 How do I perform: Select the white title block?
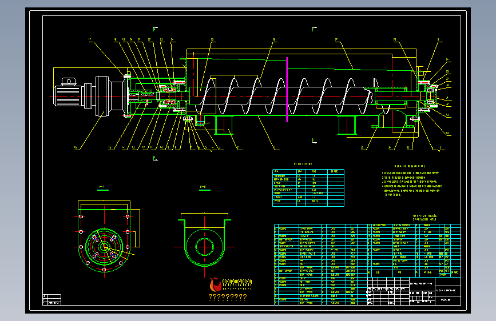(x=414, y=291)
